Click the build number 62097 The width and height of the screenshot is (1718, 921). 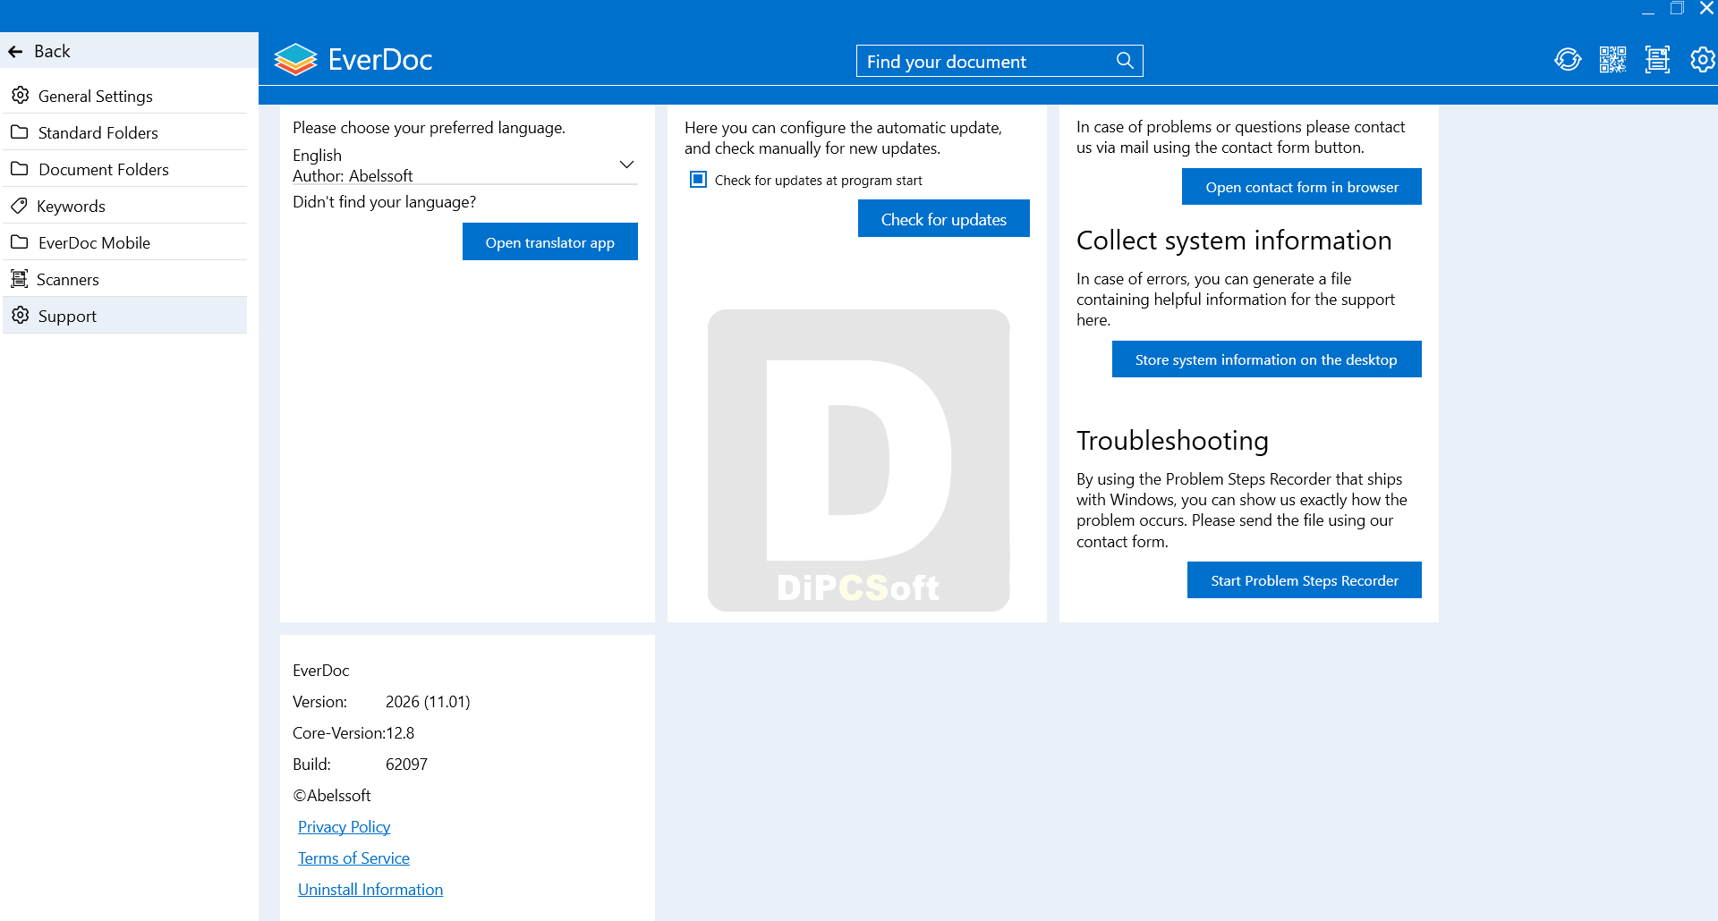(x=406, y=764)
